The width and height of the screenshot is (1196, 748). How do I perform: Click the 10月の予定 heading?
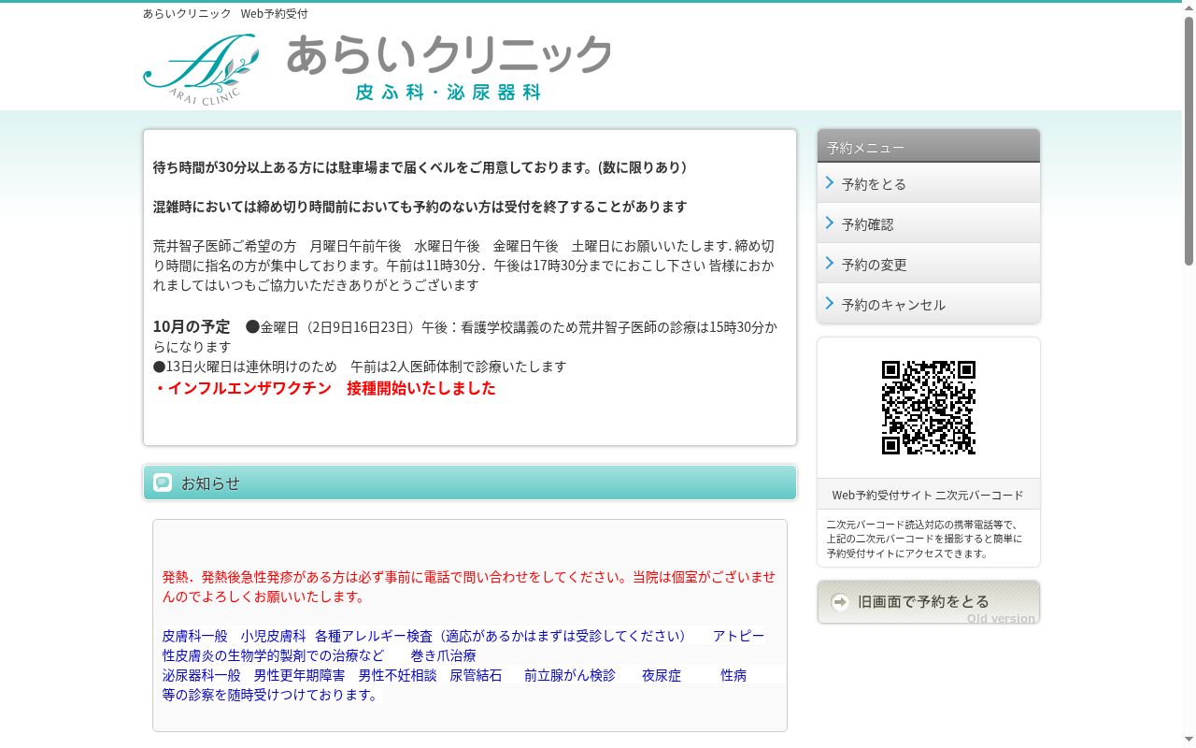click(192, 326)
